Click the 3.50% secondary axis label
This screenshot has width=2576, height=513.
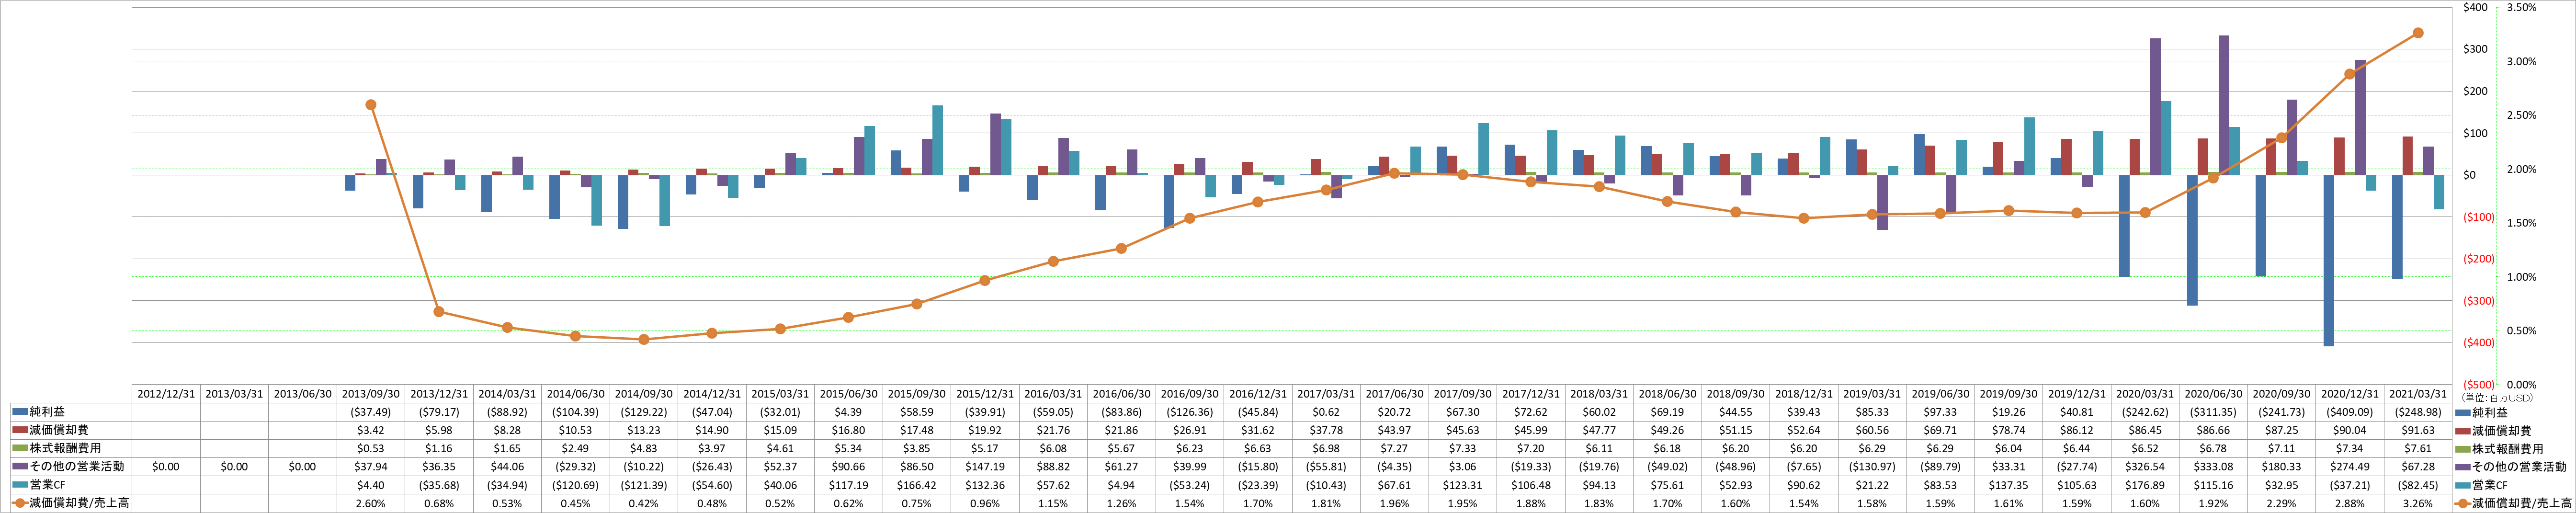pos(2522,7)
